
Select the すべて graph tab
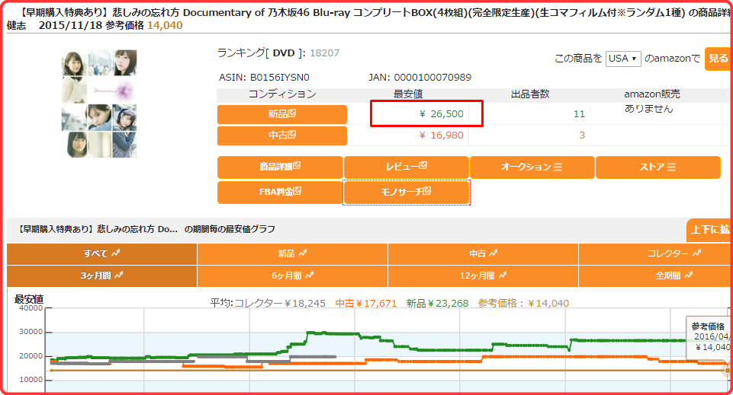click(x=102, y=253)
